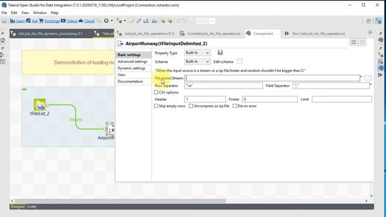Click the Videos play icon

(x=63, y=21)
